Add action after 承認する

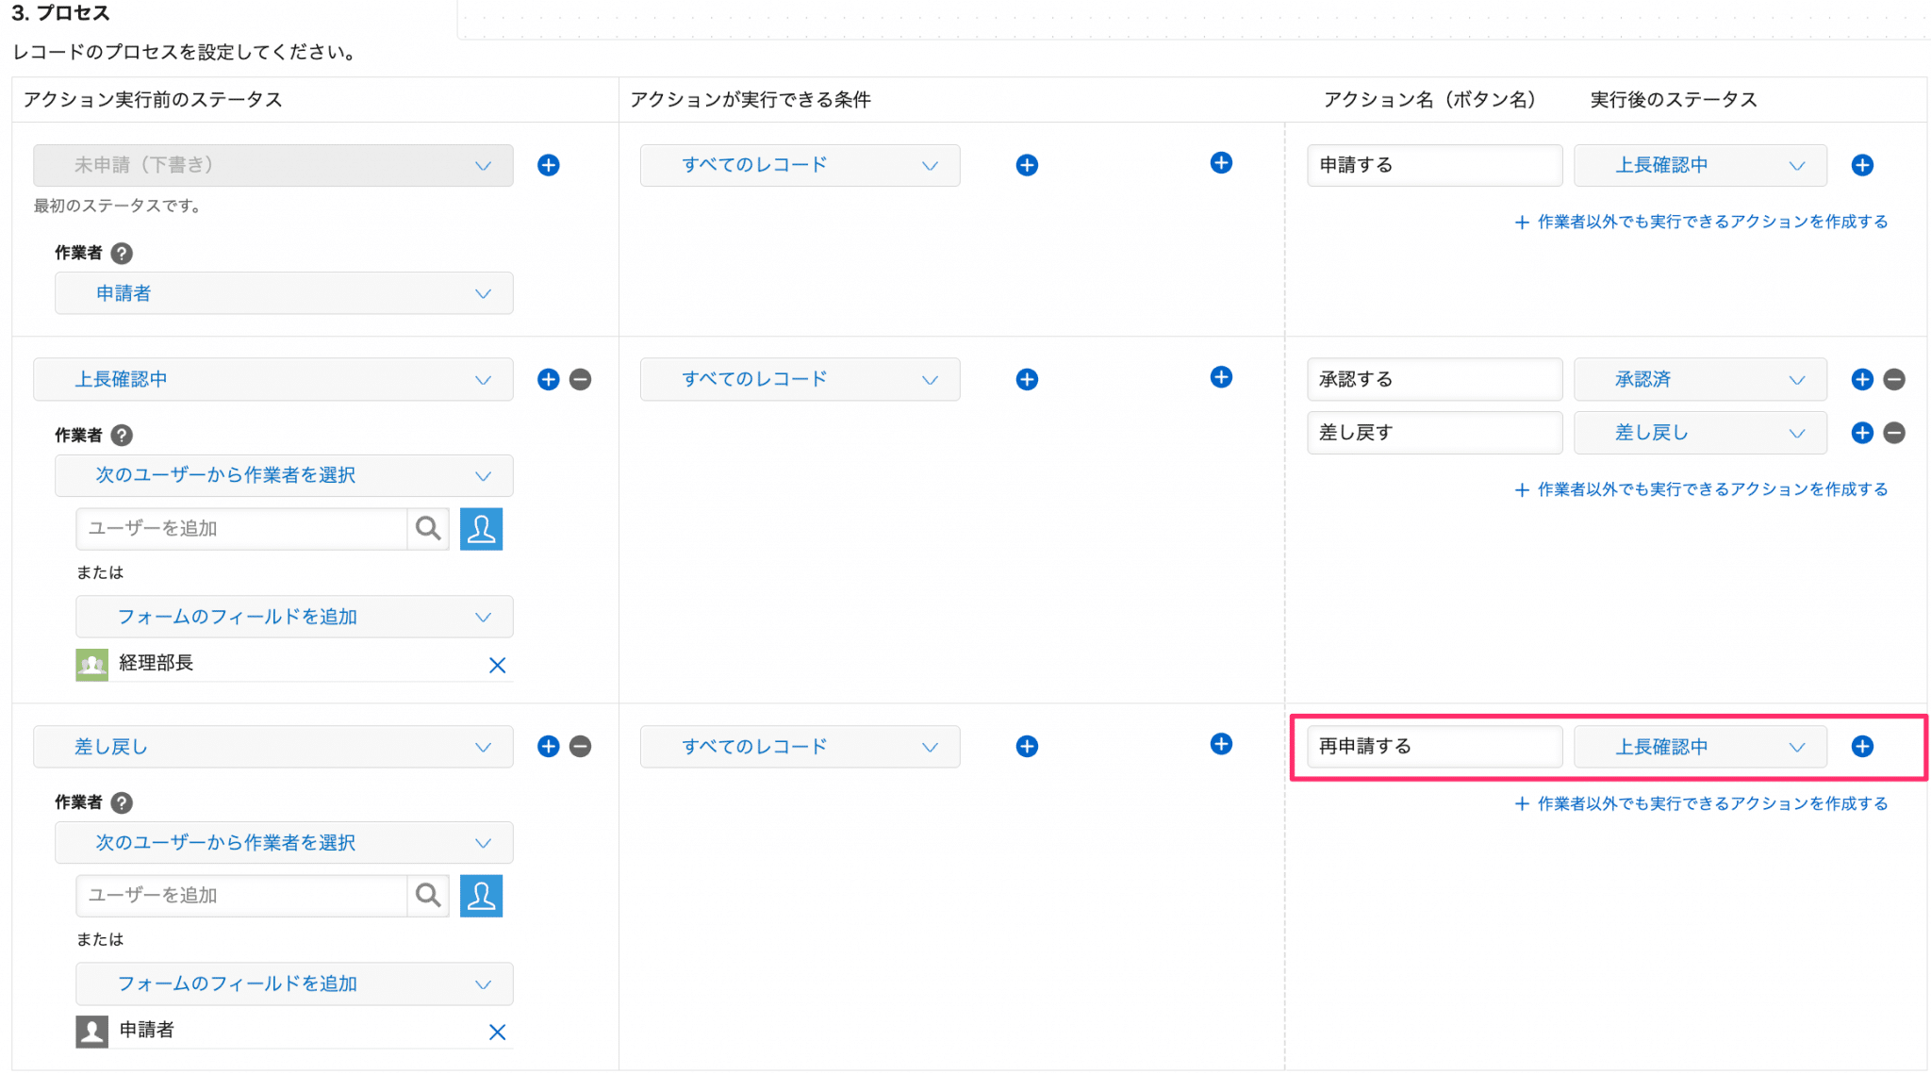(1862, 379)
